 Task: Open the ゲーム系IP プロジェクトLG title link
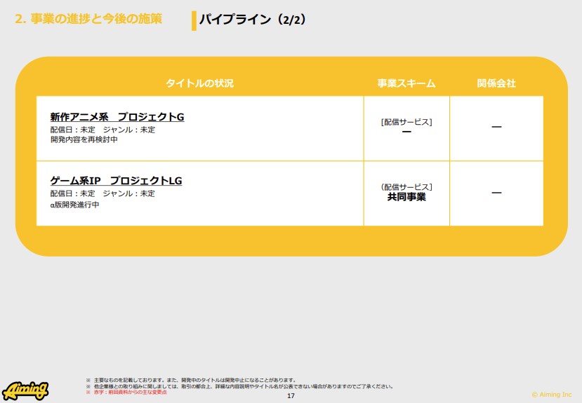point(116,181)
